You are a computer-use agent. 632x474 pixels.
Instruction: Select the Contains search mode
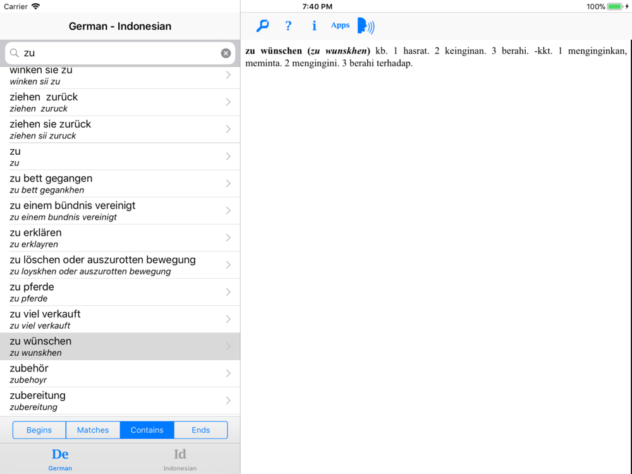(147, 430)
